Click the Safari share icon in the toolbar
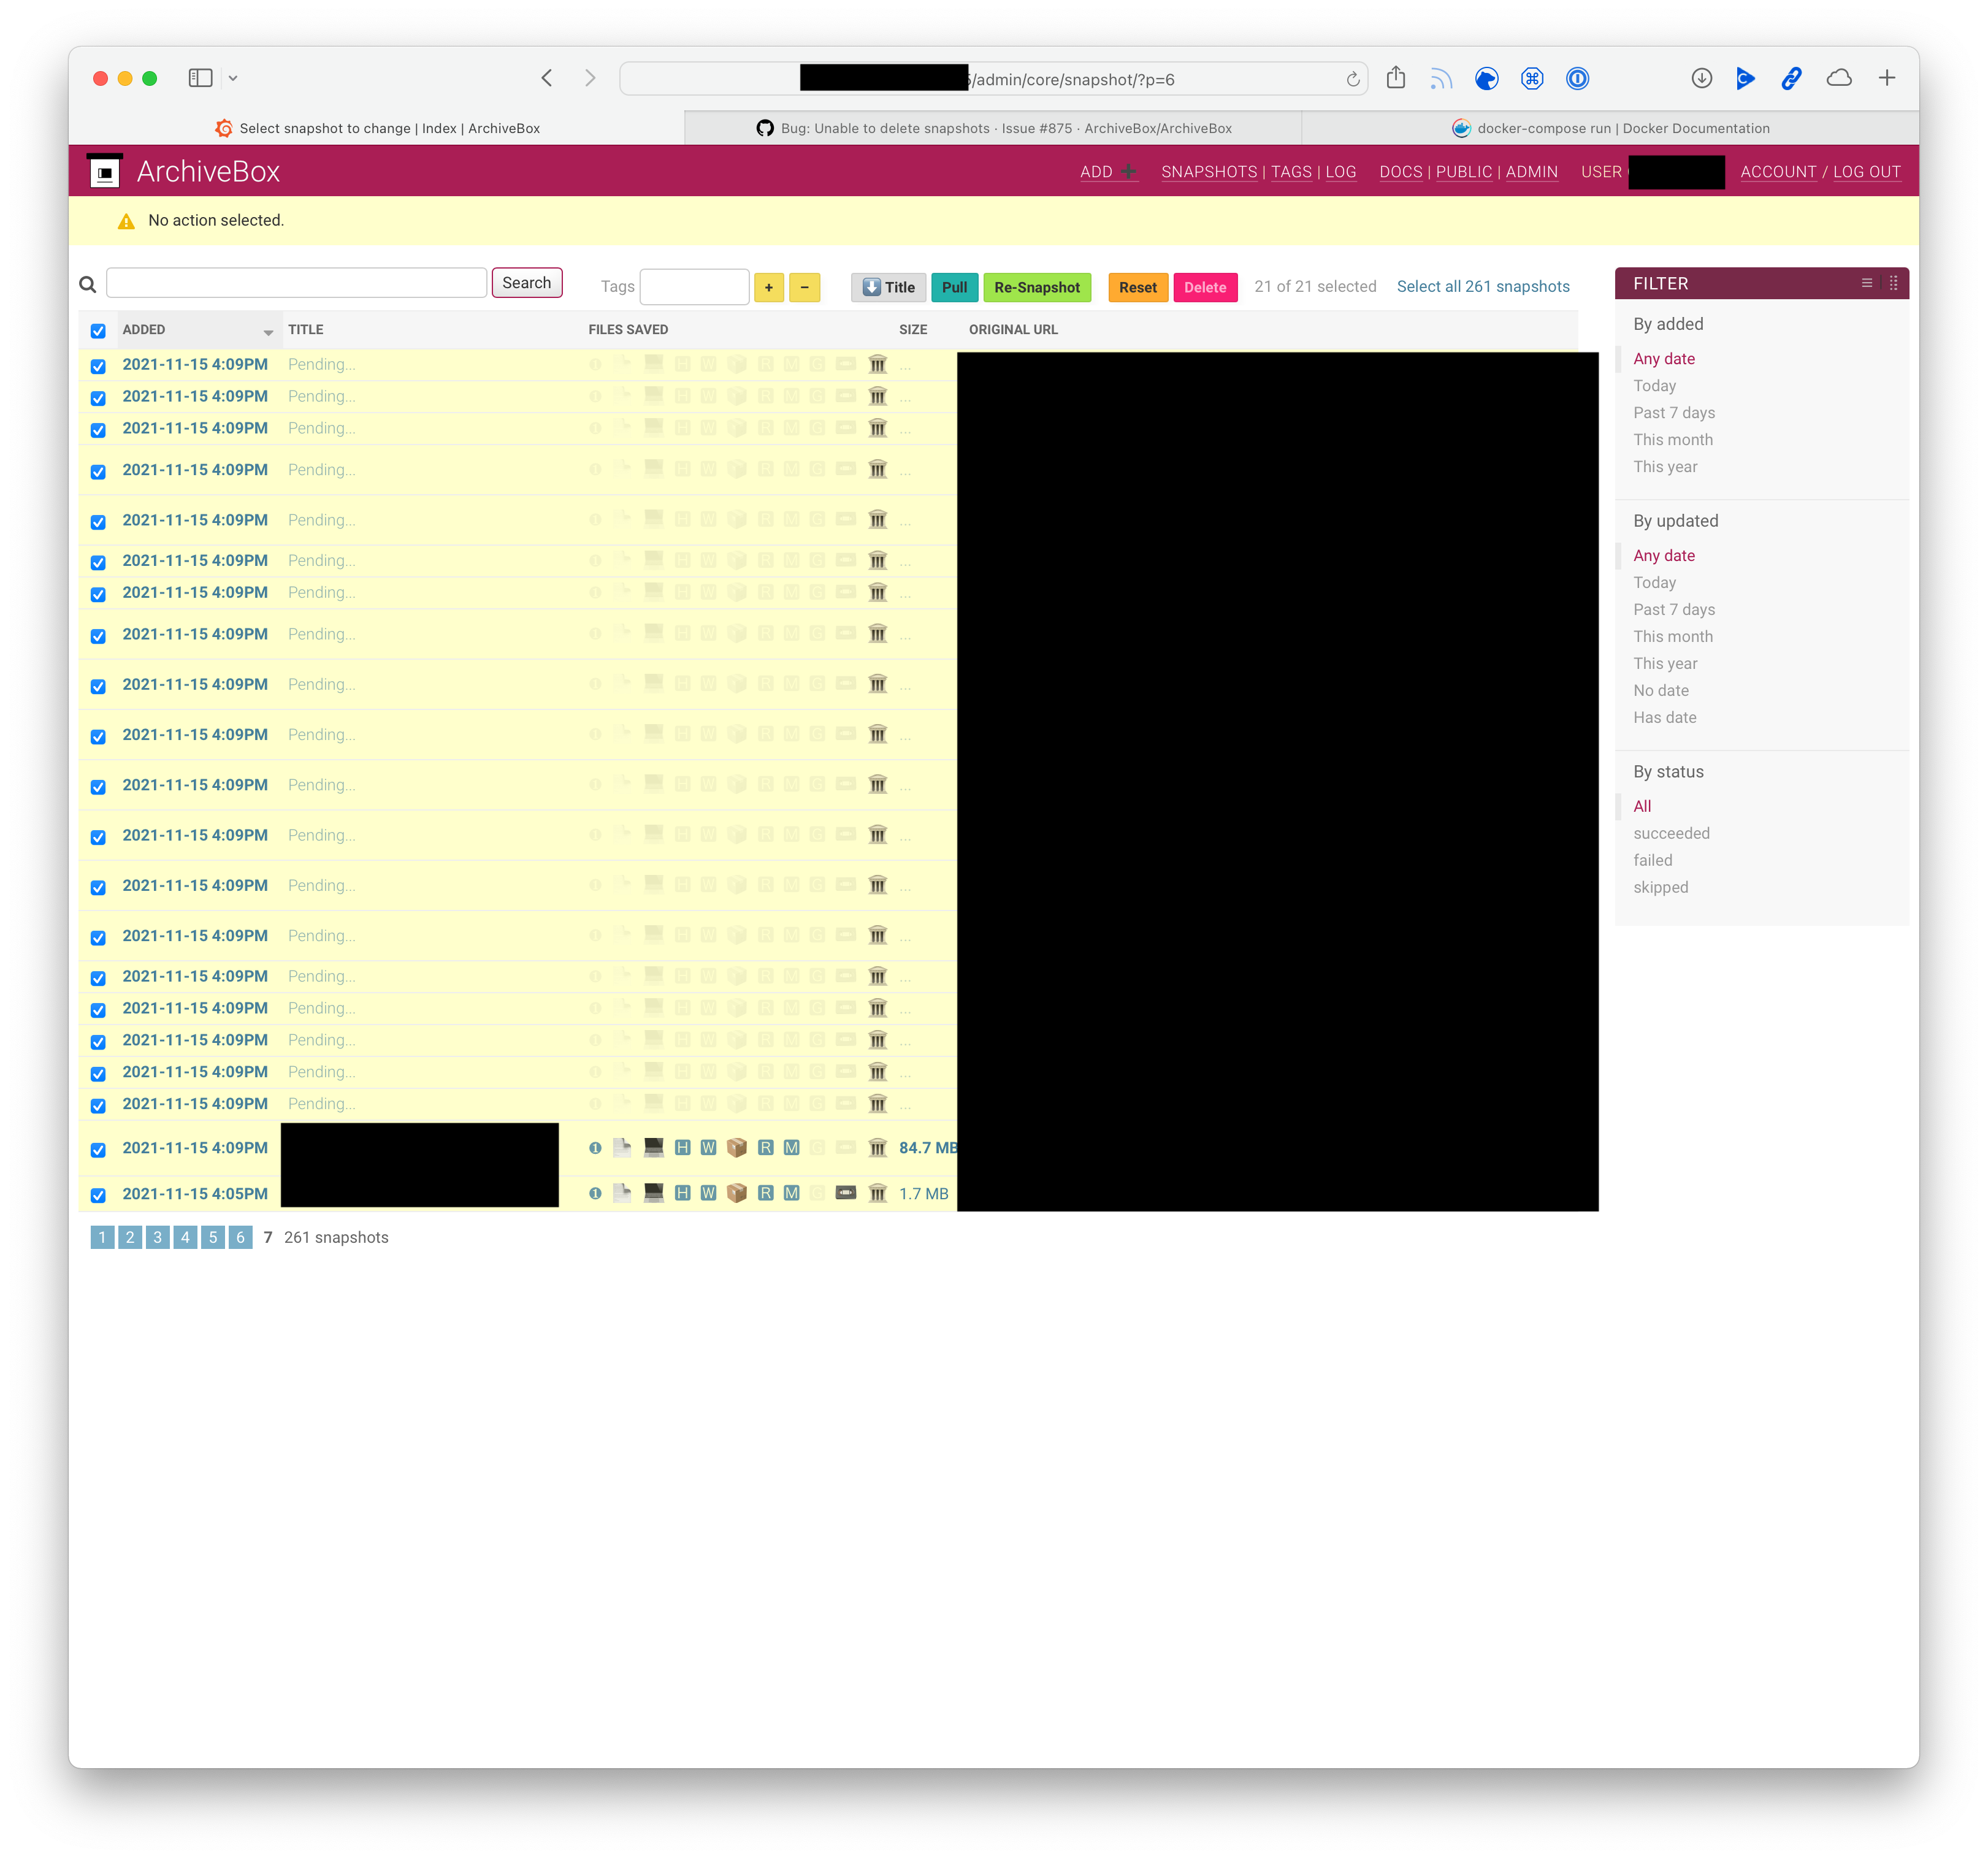 pyautogui.click(x=1396, y=78)
